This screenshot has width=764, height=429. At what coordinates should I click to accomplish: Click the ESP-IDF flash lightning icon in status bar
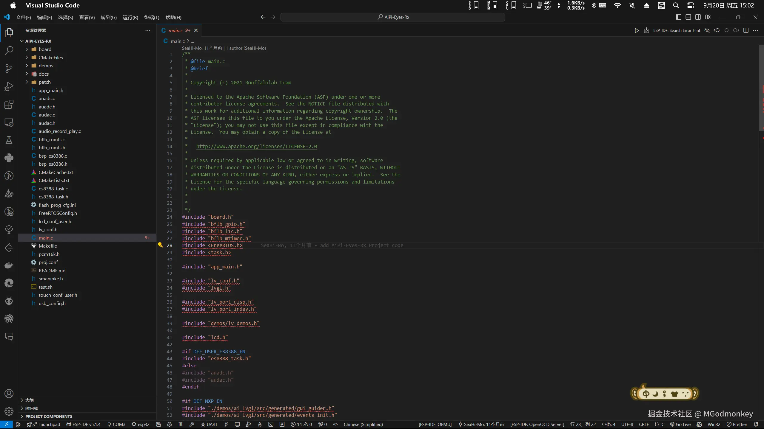(226, 424)
